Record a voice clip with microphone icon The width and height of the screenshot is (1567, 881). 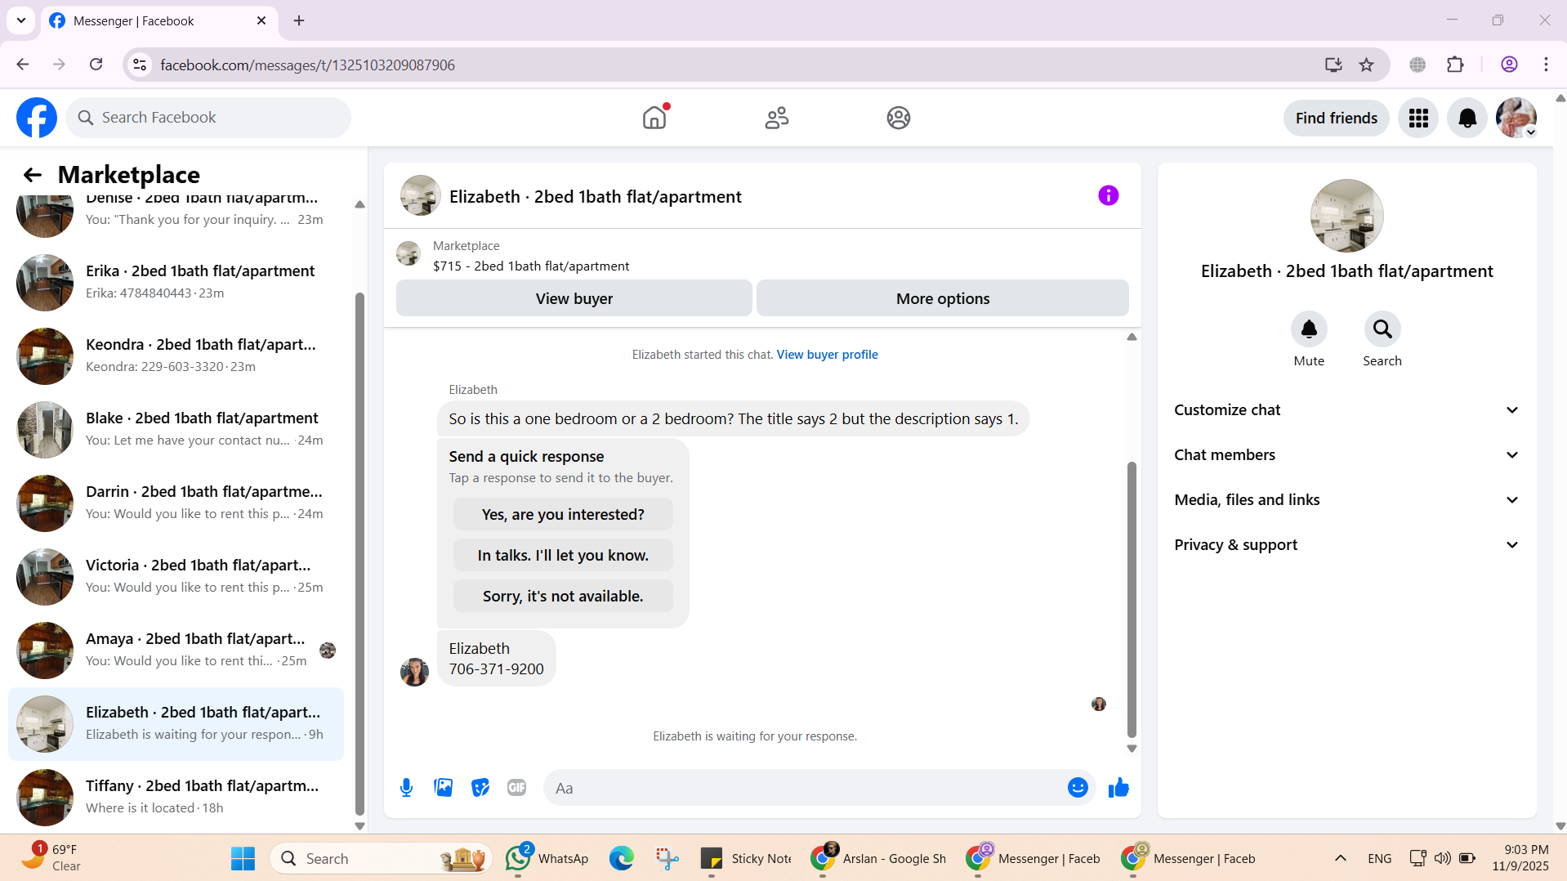(406, 788)
